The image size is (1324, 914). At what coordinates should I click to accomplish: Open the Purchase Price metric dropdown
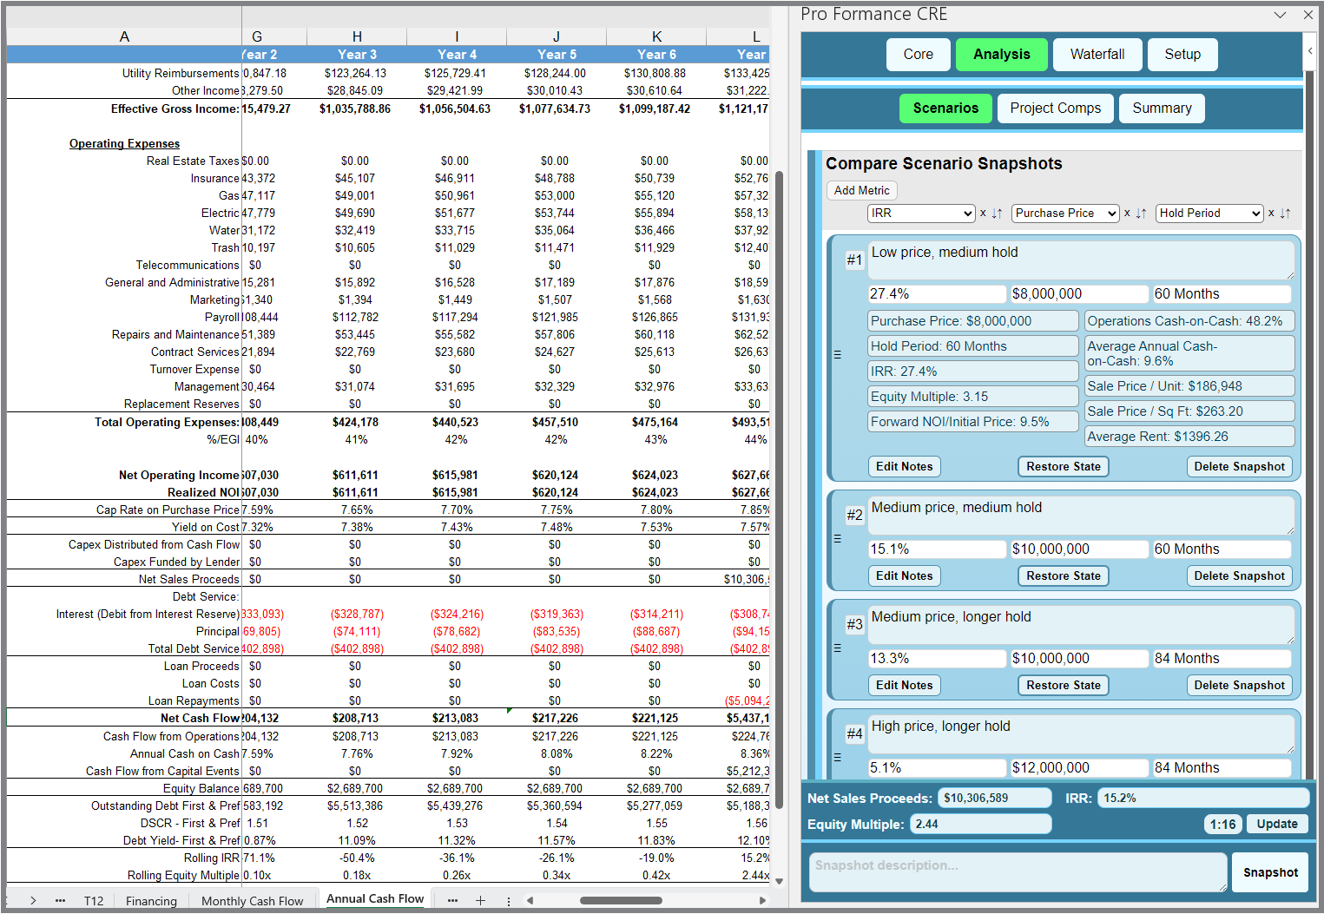pos(1064,213)
